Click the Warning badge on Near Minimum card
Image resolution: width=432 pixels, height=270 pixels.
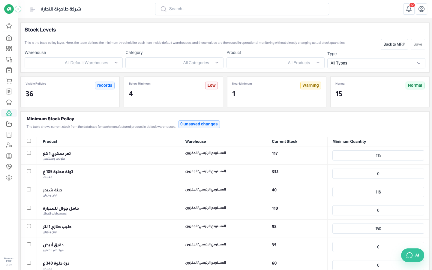tap(310, 85)
